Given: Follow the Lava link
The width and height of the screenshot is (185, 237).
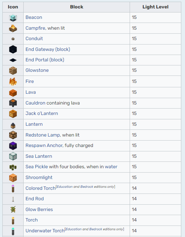Looking at the screenshot, I should [31, 92].
